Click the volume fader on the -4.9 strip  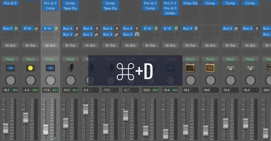click(x=26, y=118)
